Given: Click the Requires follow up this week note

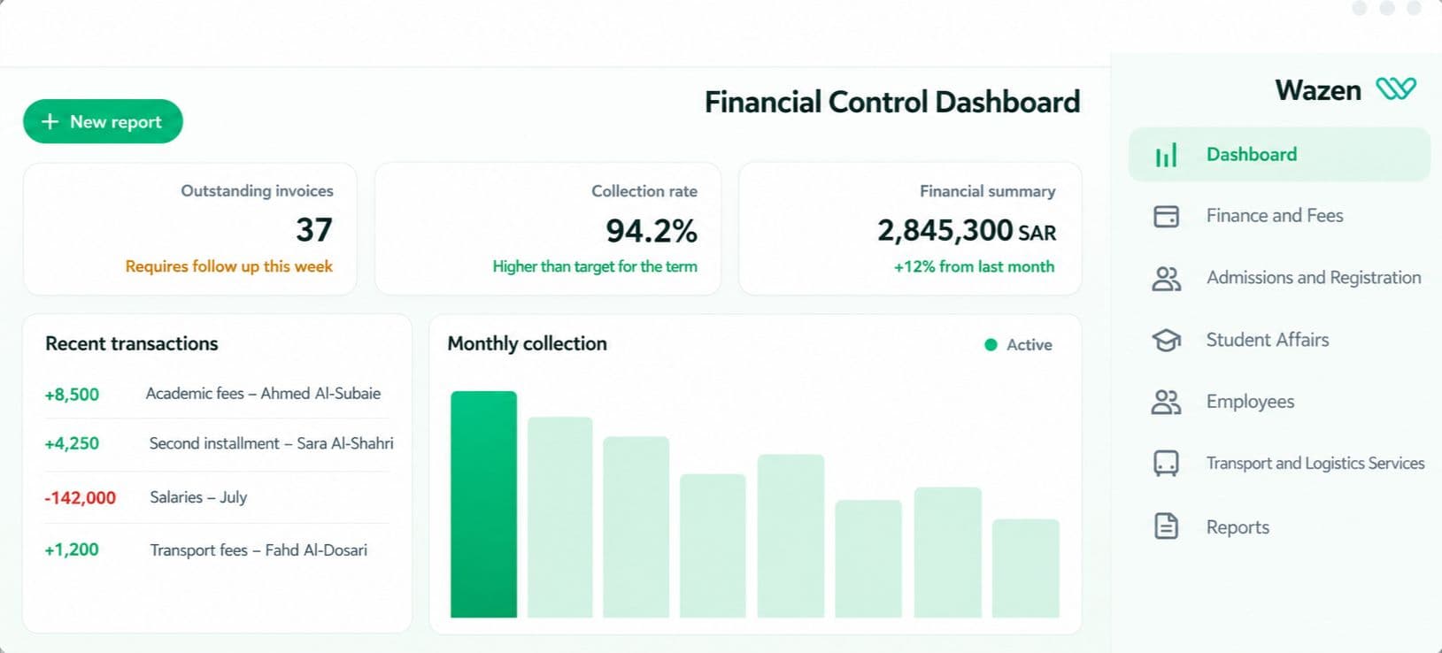Looking at the screenshot, I should coord(229,266).
